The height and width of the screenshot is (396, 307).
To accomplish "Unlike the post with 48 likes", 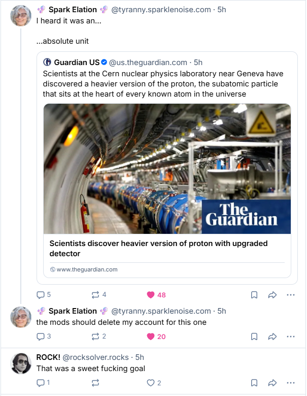I will [150, 295].
